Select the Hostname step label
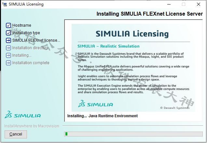Screen dimensions: 207x143 pos(22,25)
